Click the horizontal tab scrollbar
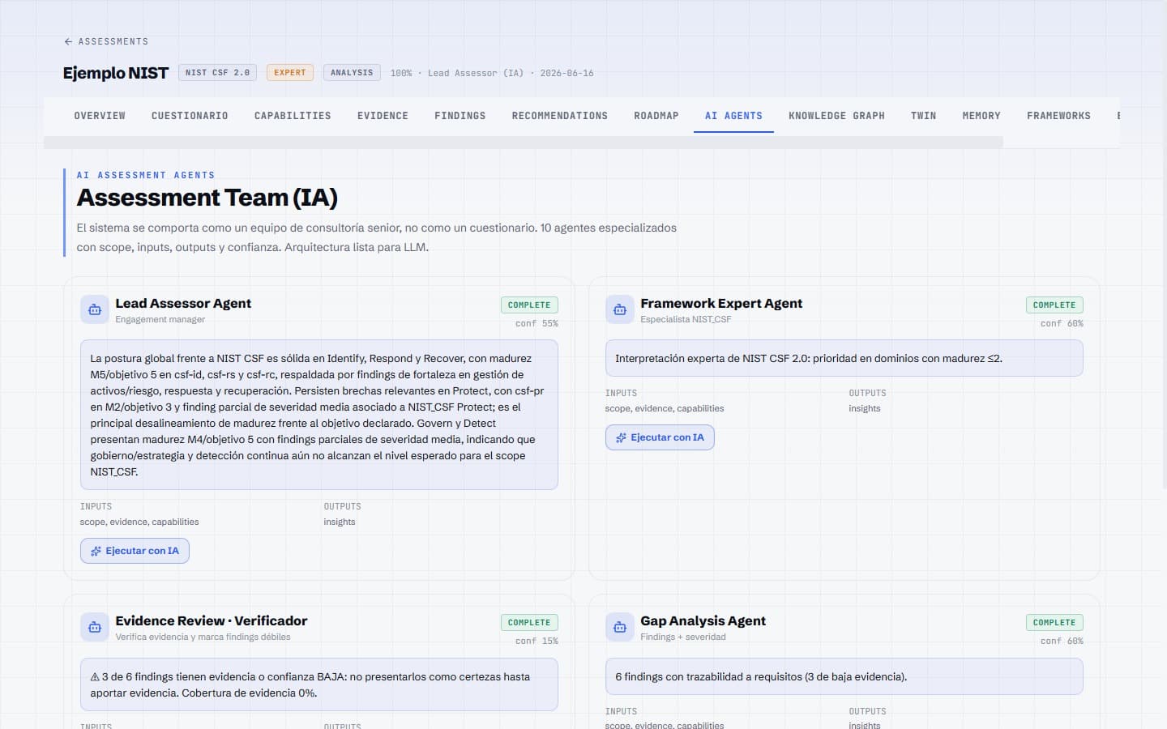Screen dimensions: 1167x729 (524, 143)
